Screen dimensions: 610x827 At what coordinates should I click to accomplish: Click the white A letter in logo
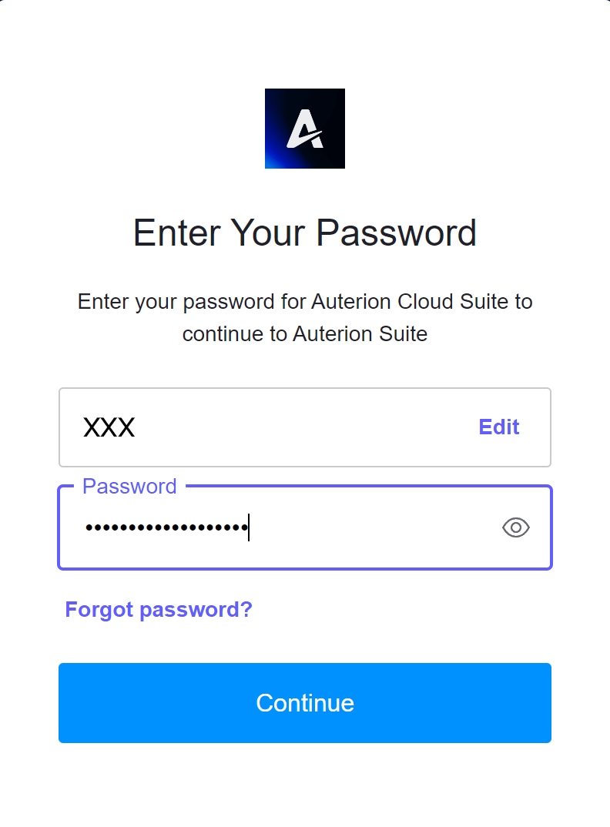305,129
